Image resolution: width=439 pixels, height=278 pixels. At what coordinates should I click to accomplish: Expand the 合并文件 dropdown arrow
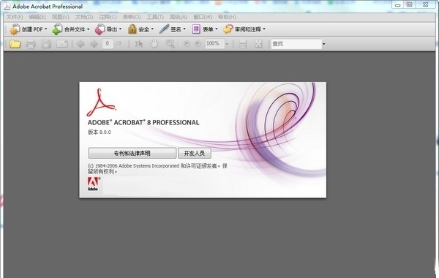point(89,29)
